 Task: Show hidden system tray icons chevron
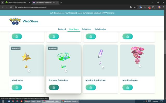144,101
